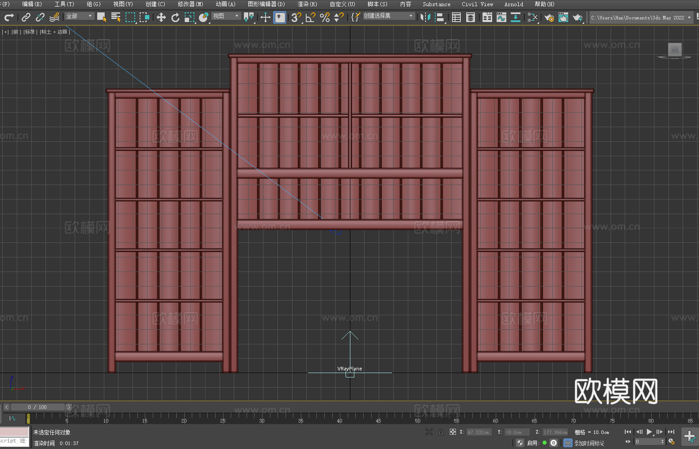Click the Select and Manipulate icon

click(266, 17)
